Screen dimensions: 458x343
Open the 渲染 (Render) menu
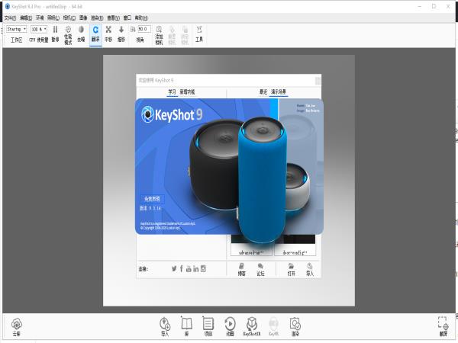click(97, 18)
